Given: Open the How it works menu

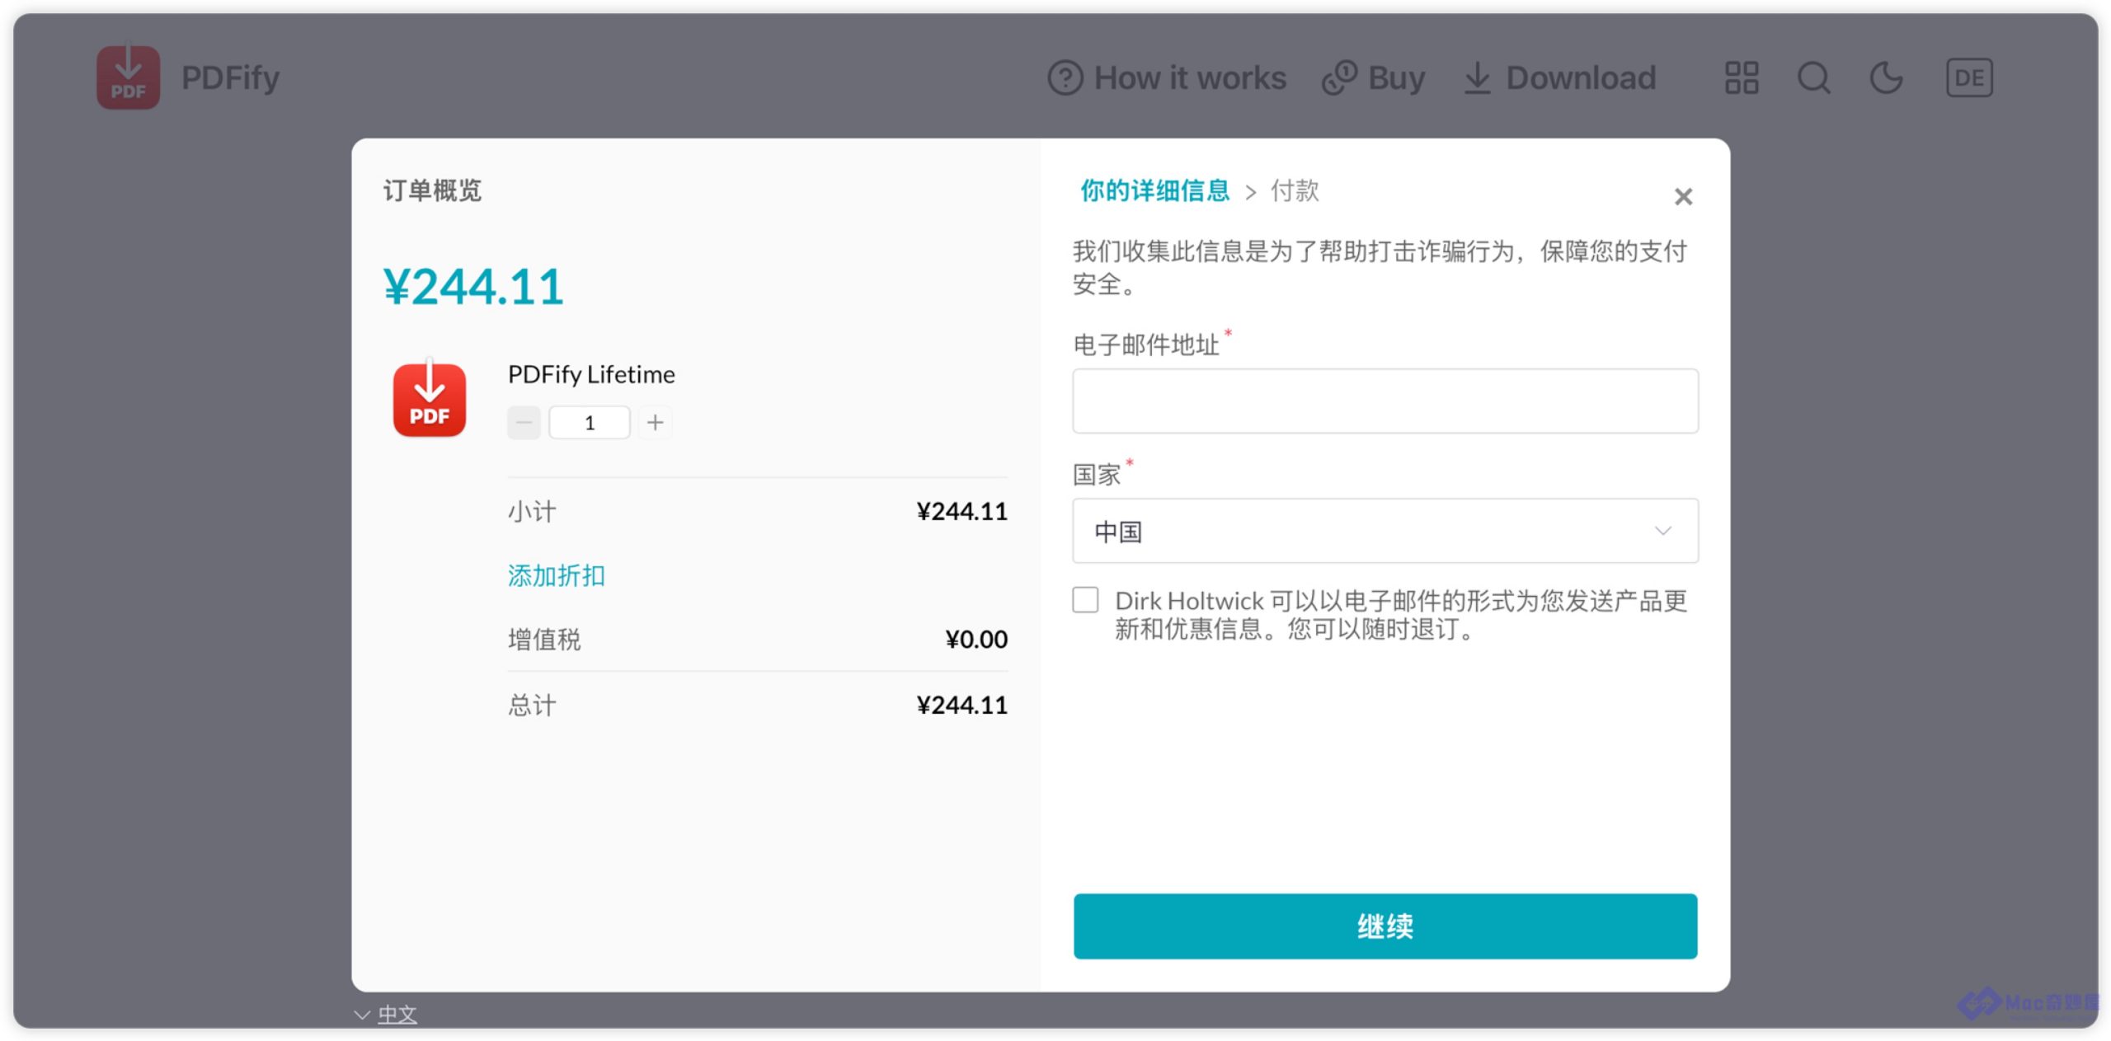Looking at the screenshot, I should (1167, 78).
